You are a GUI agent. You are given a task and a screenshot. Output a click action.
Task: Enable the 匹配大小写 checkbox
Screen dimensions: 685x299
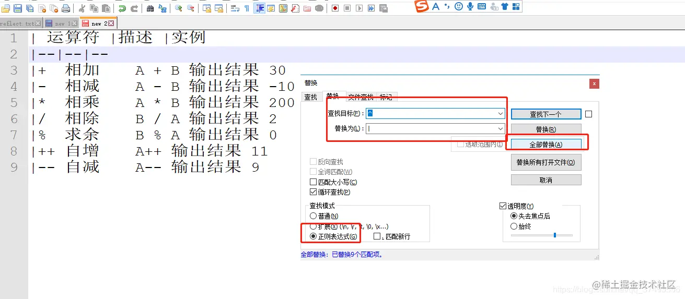[314, 182]
